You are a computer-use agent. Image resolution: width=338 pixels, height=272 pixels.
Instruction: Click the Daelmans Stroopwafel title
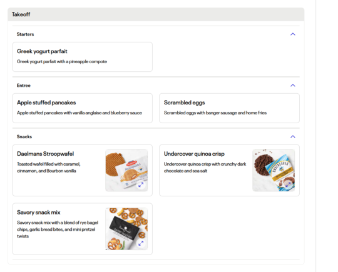pyautogui.click(x=45, y=154)
